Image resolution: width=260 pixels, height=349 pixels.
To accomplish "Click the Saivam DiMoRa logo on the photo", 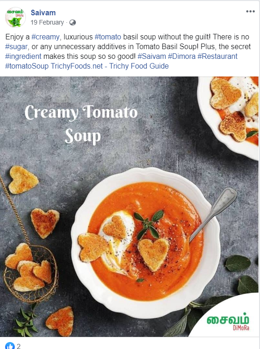I will click(x=228, y=321).
